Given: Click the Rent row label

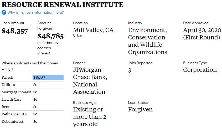Looking at the screenshot, I should (x=6, y=107).
